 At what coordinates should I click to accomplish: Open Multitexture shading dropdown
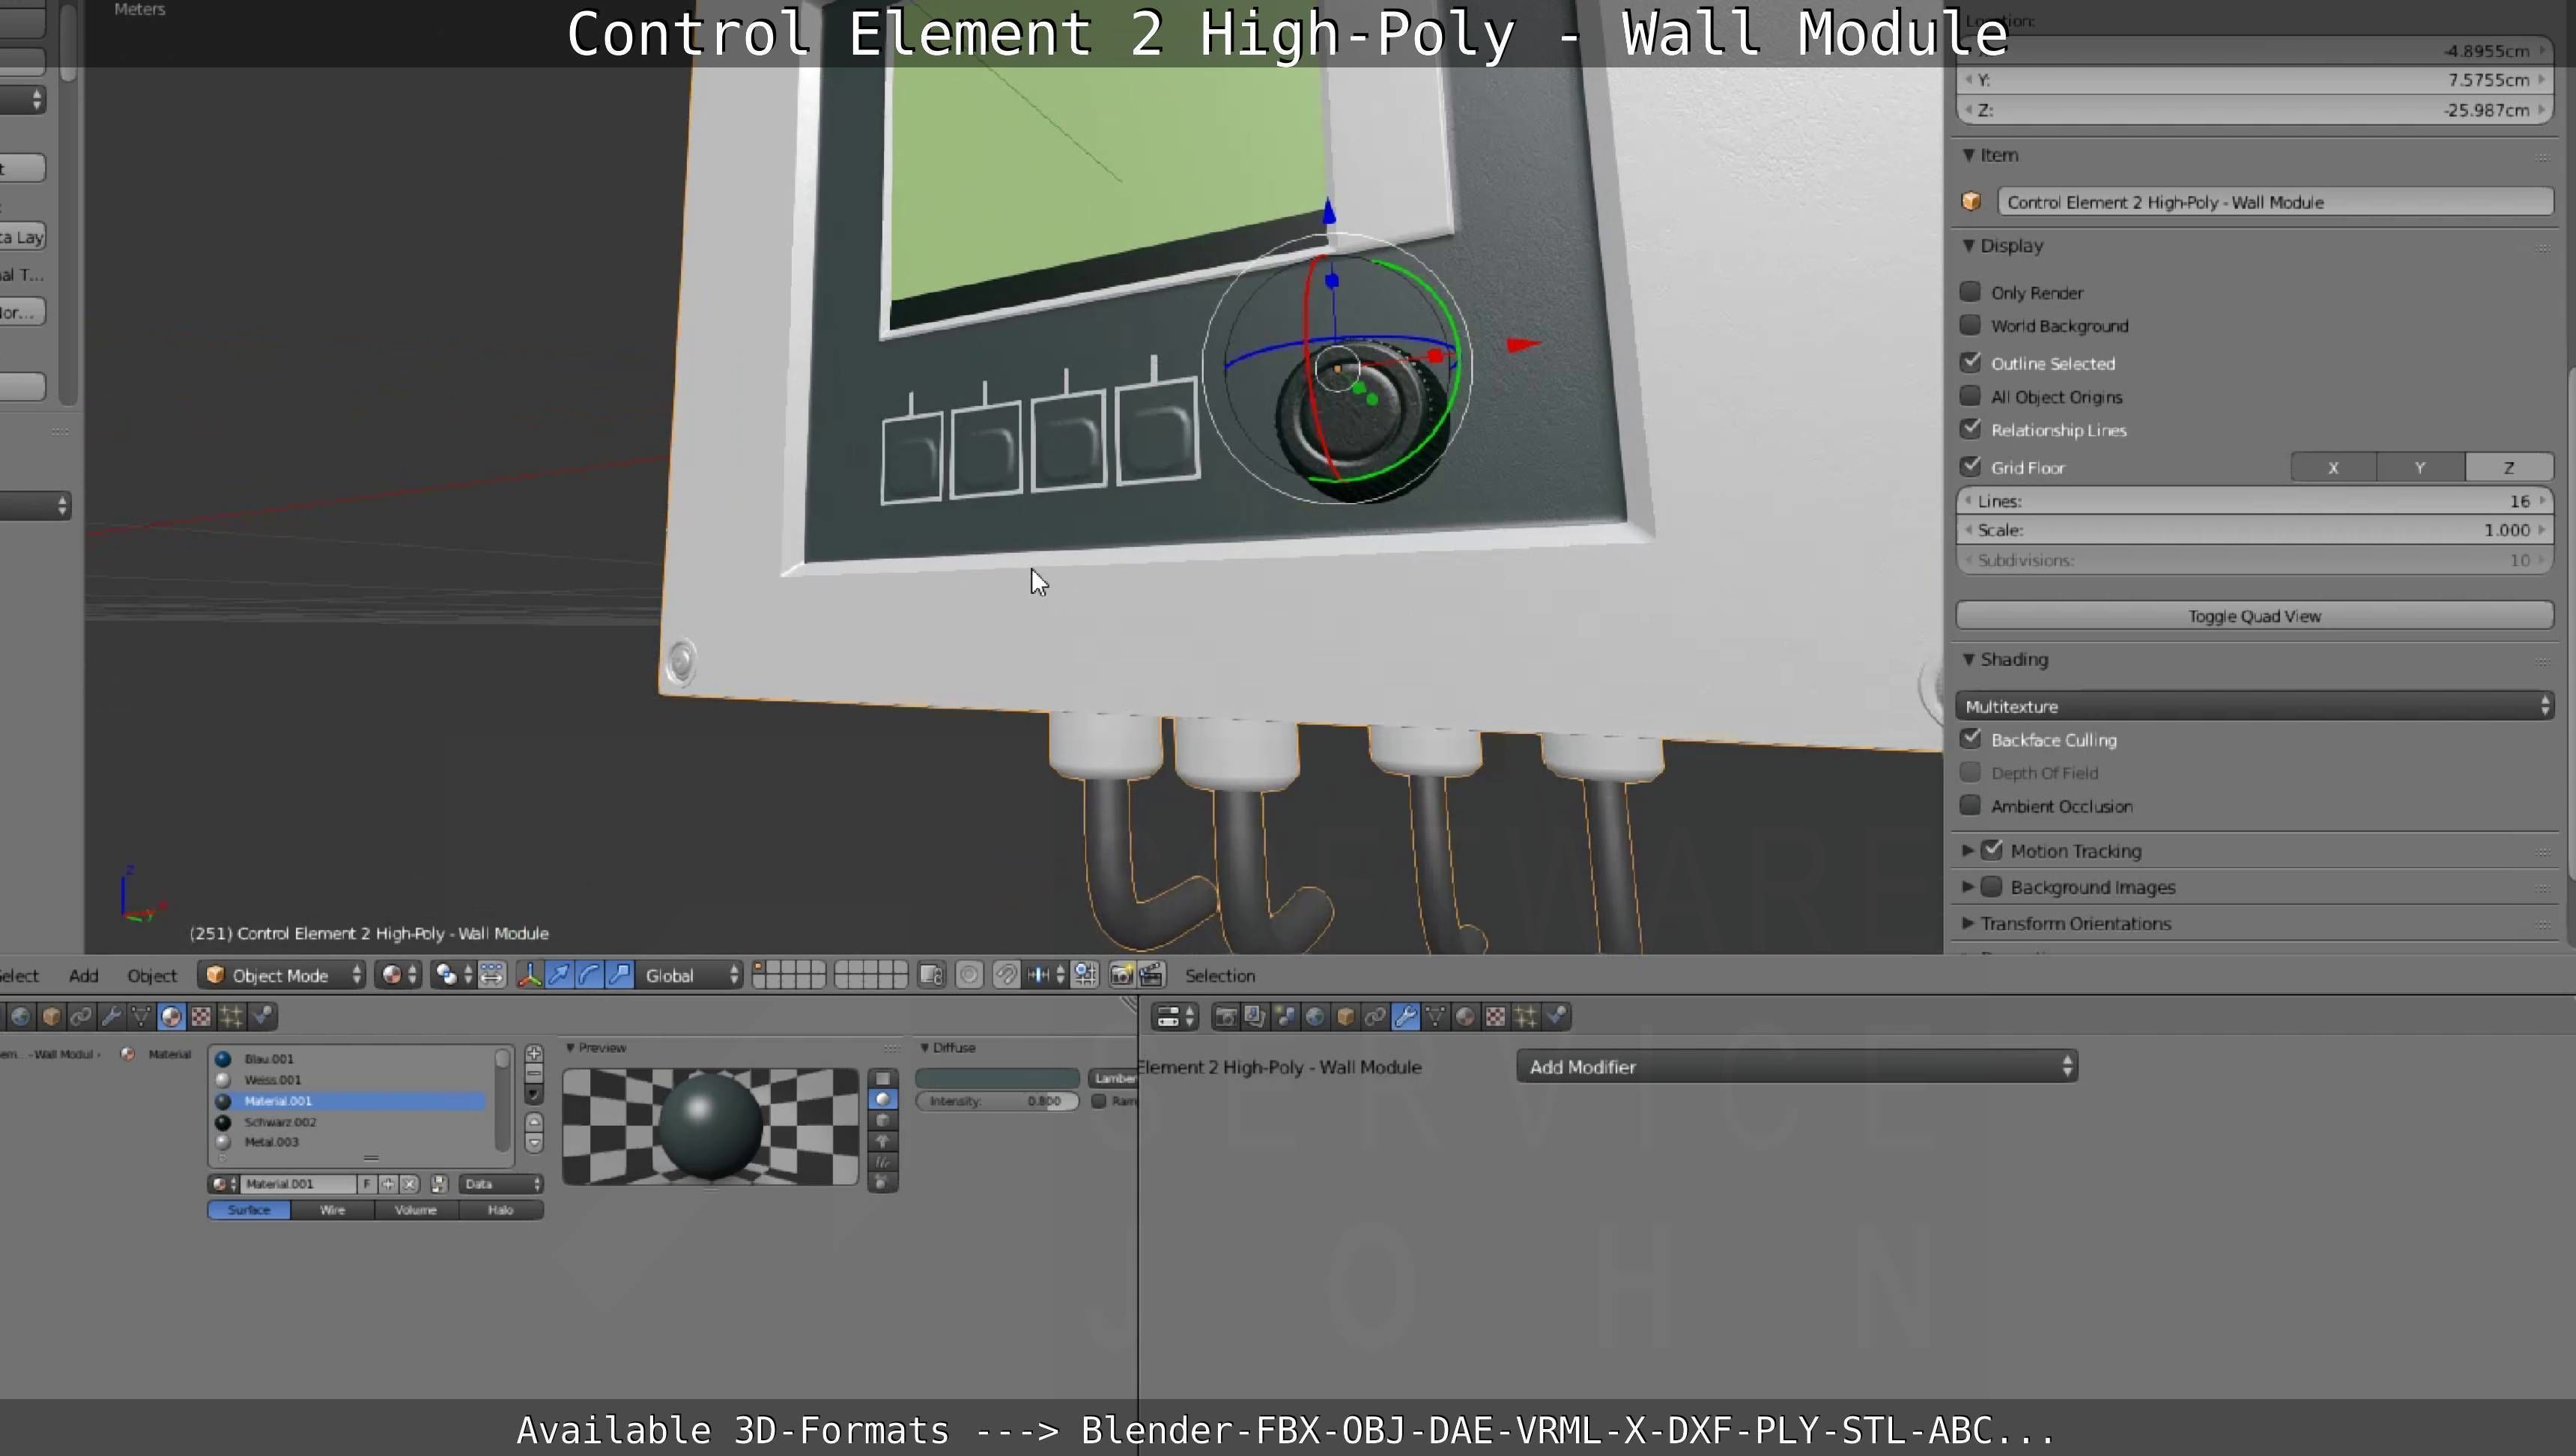tap(2255, 706)
